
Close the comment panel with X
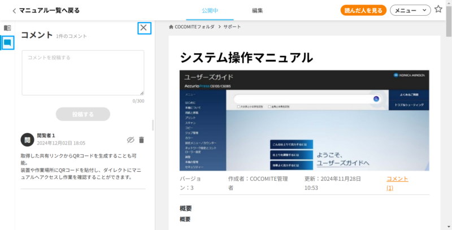pyautogui.click(x=144, y=28)
